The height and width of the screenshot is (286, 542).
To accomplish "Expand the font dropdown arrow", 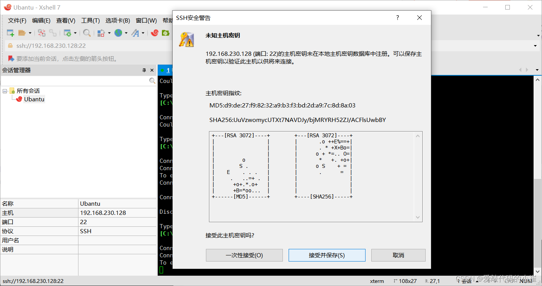I will coord(143,33).
